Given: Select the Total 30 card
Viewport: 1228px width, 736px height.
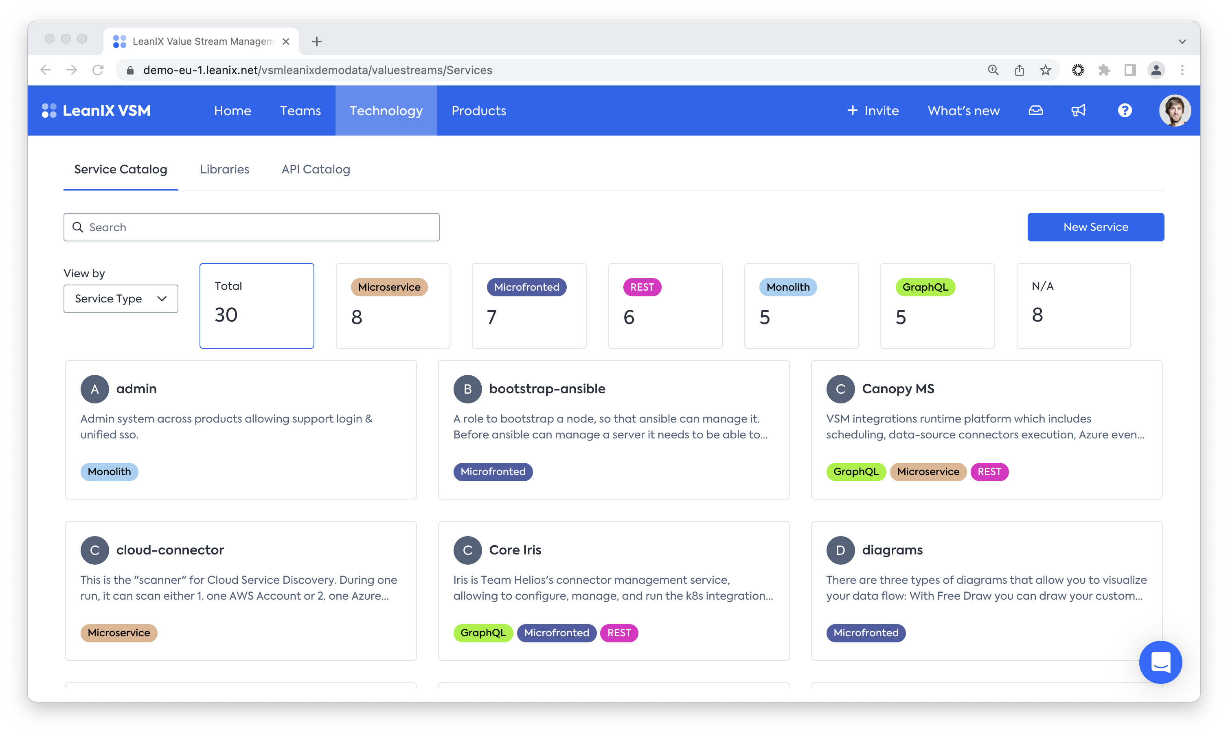Looking at the screenshot, I should coord(257,305).
